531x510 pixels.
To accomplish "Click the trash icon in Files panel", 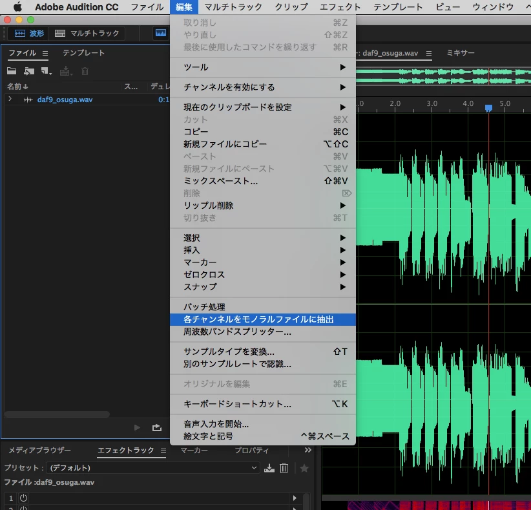I will pyautogui.click(x=85, y=71).
